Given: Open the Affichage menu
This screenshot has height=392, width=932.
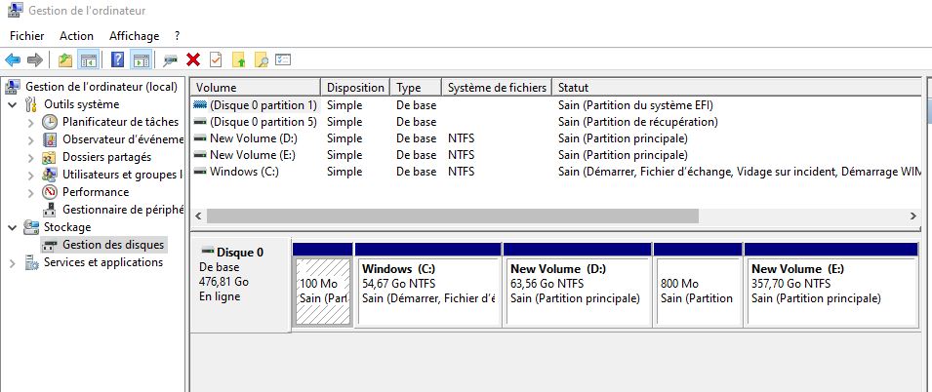Looking at the screenshot, I should tap(135, 36).
